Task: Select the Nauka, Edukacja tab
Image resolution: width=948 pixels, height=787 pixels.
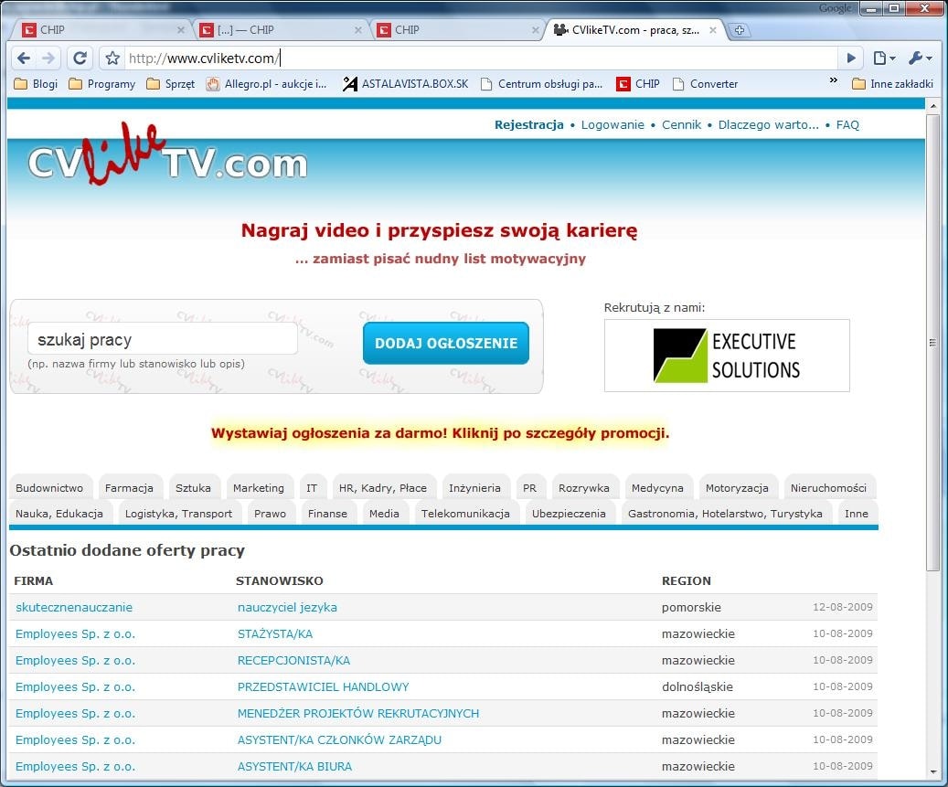Action: tap(59, 513)
